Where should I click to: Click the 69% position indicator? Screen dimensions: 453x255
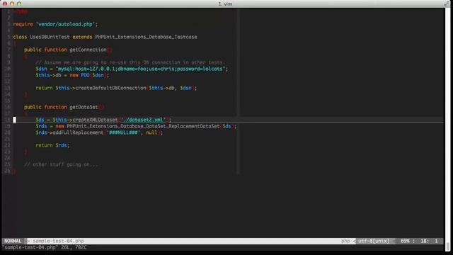coord(405,241)
